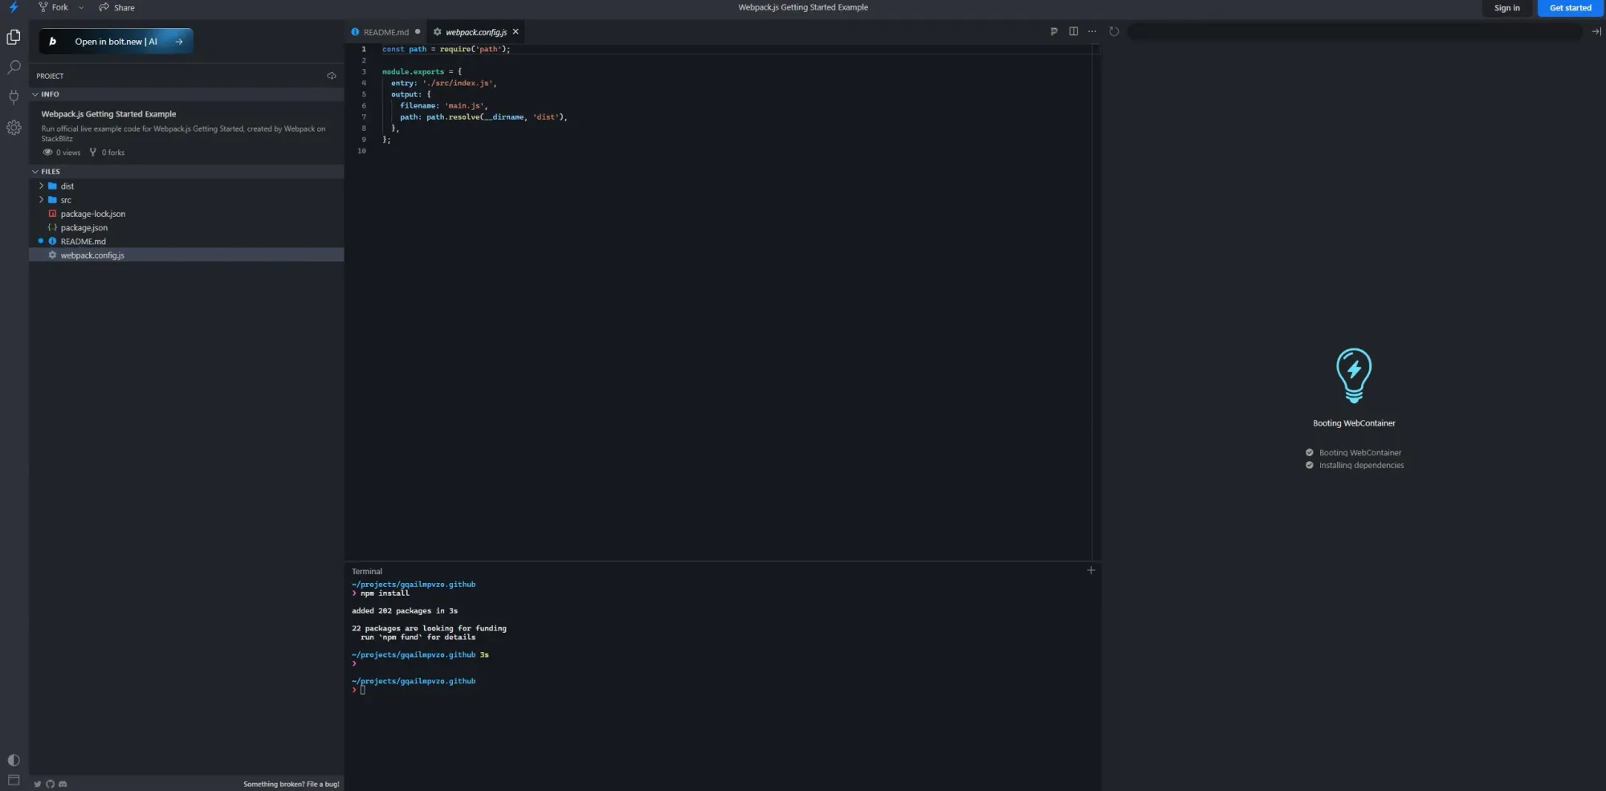Click the eye views icon under project info
Screen dimensions: 1606x791
tap(47, 152)
